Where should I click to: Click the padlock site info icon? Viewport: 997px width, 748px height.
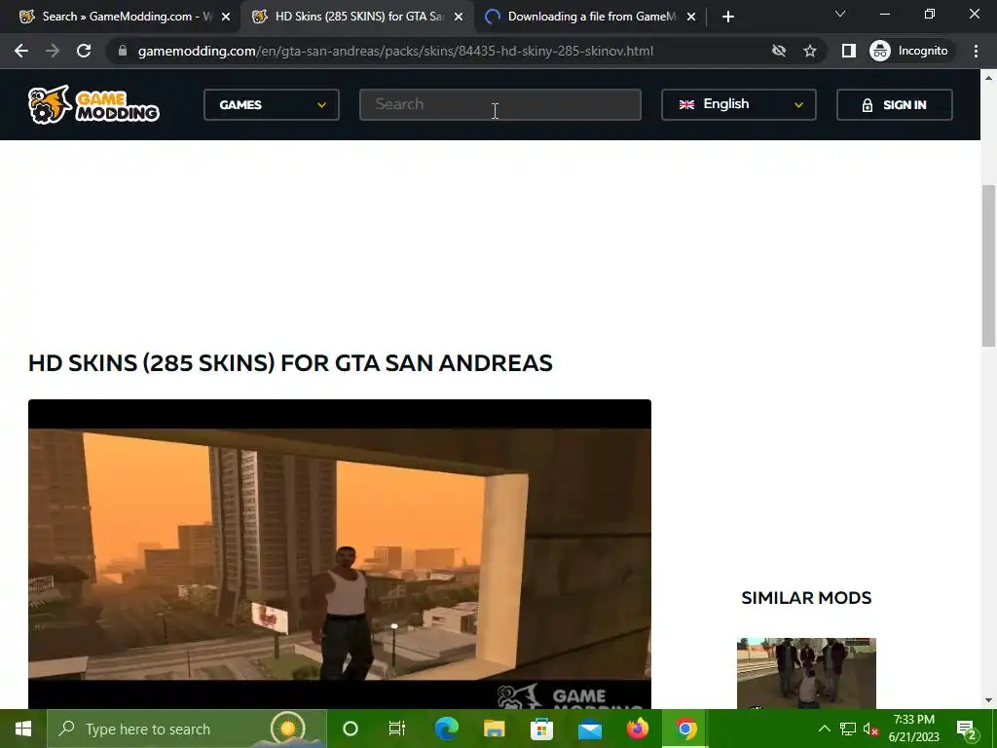click(x=123, y=51)
